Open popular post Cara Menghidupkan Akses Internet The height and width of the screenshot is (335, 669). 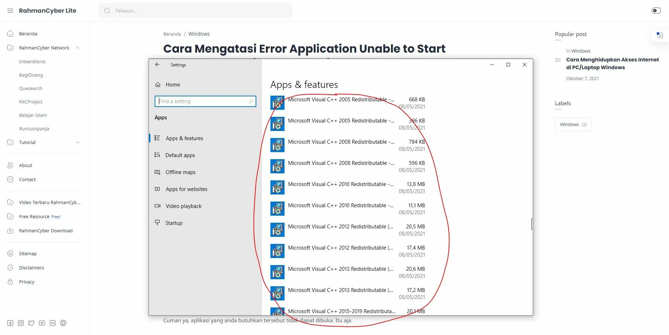(612, 64)
